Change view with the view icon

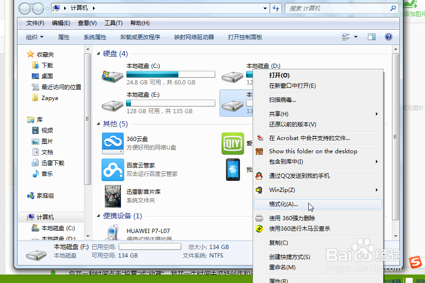pyautogui.click(x=346, y=37)
